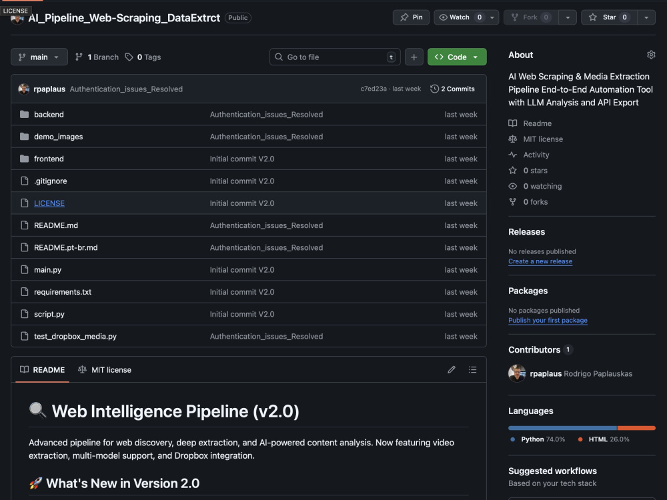Open commit hash c7ed23a
Screen dimensions: 667x500
pyautogui.click(x=374, y=89)
